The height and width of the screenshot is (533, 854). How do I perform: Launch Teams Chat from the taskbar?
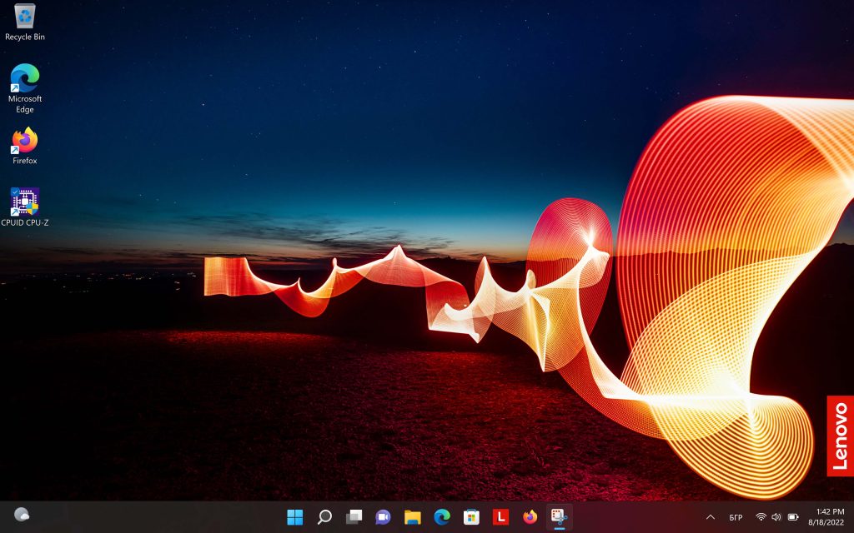(x=383, y=517)
